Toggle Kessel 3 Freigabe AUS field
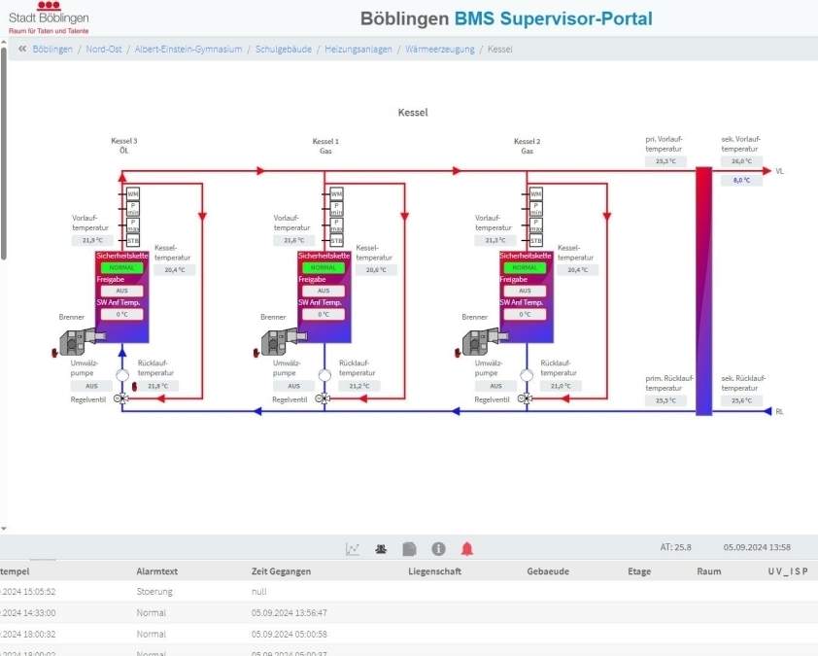818x656 pixels. tap(121, 291)
